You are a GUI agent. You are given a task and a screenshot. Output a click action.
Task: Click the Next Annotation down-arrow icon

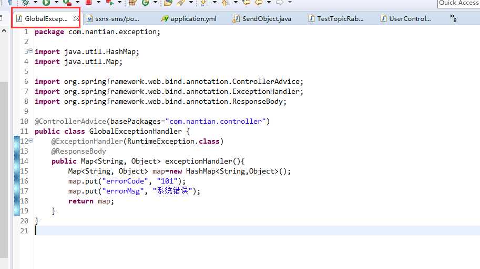point(204,3)
